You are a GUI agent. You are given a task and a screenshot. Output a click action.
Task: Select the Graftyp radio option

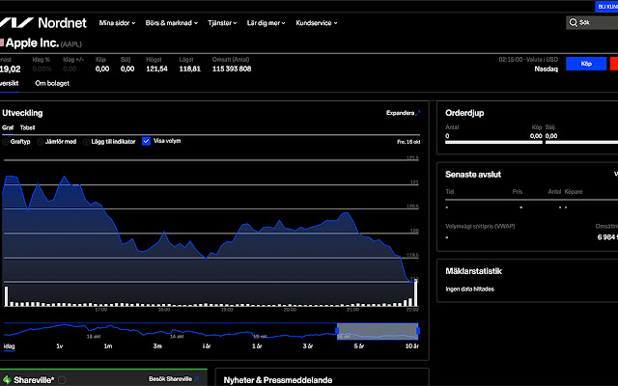5,141
